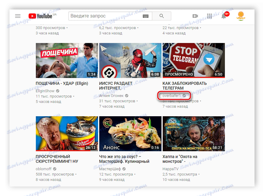The height and width of the screenshot is (196, 264).
Task: Open title 'Хаппа и Охота на монстров'
Action: [180, 159]
